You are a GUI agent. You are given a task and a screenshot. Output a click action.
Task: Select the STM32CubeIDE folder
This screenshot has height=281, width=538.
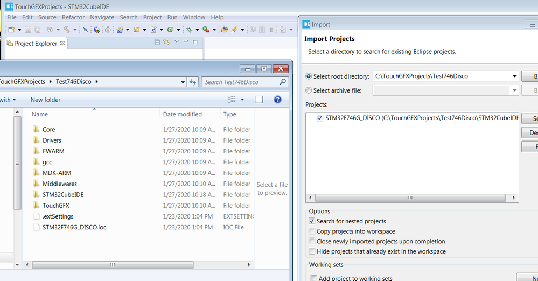(63, 194)
